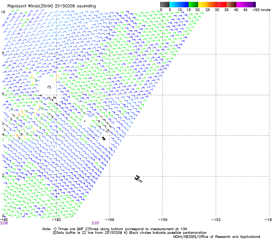
Task: Click the 'NOAA/NESDIS/Office of Research and Applications' credit
Action: point(216,237)
